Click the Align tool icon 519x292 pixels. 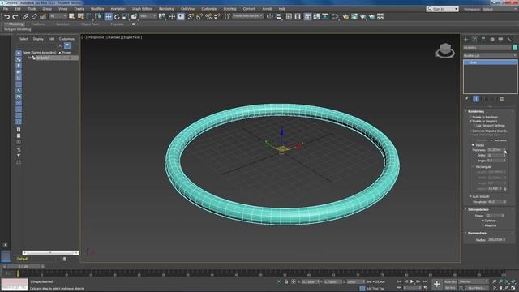click(x=279, y=16)
